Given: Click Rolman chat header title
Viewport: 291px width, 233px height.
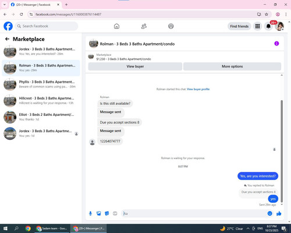Looking at the screenshot, I should pos(137,44).
